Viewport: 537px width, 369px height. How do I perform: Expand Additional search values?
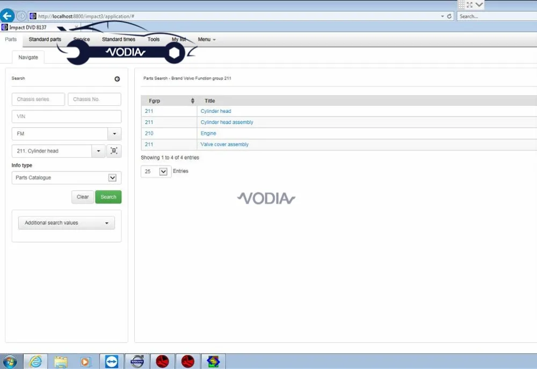tap(67, 223)
